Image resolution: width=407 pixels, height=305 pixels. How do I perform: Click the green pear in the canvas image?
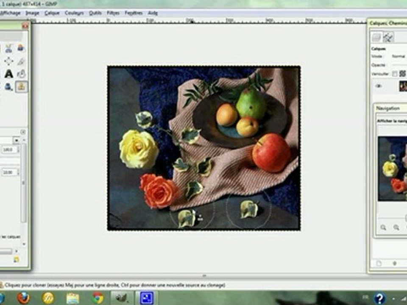click(251, 104)
